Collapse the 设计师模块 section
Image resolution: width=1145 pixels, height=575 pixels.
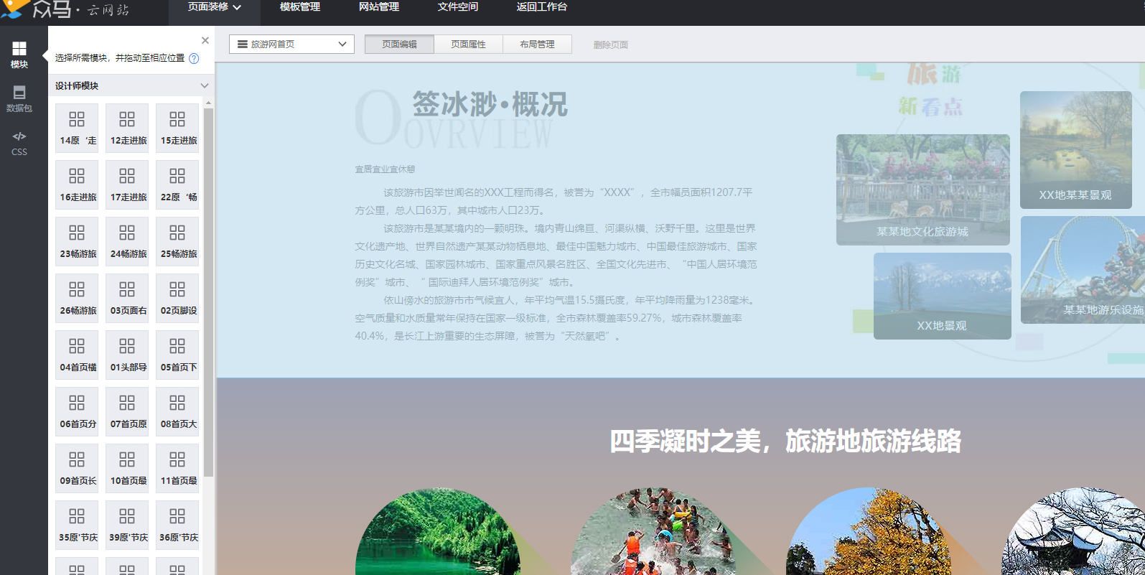pos(204,85)
